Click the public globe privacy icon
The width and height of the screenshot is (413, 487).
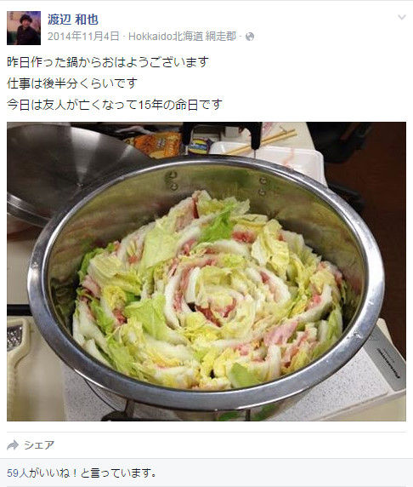pyautogui.click(x=250, y=37)
